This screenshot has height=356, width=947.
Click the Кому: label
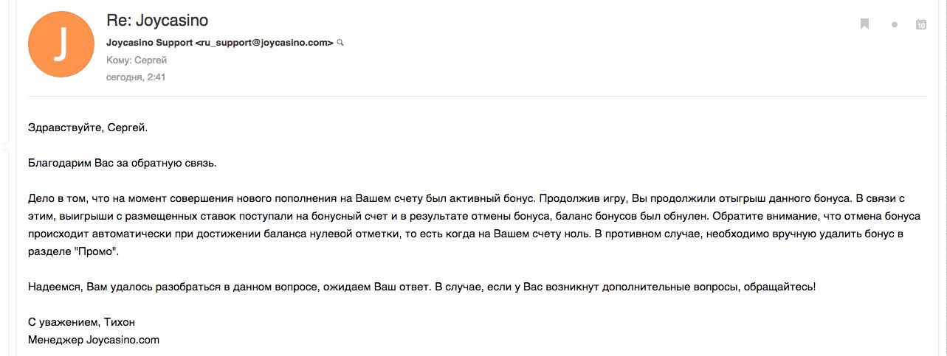click(x=120, y=60)
